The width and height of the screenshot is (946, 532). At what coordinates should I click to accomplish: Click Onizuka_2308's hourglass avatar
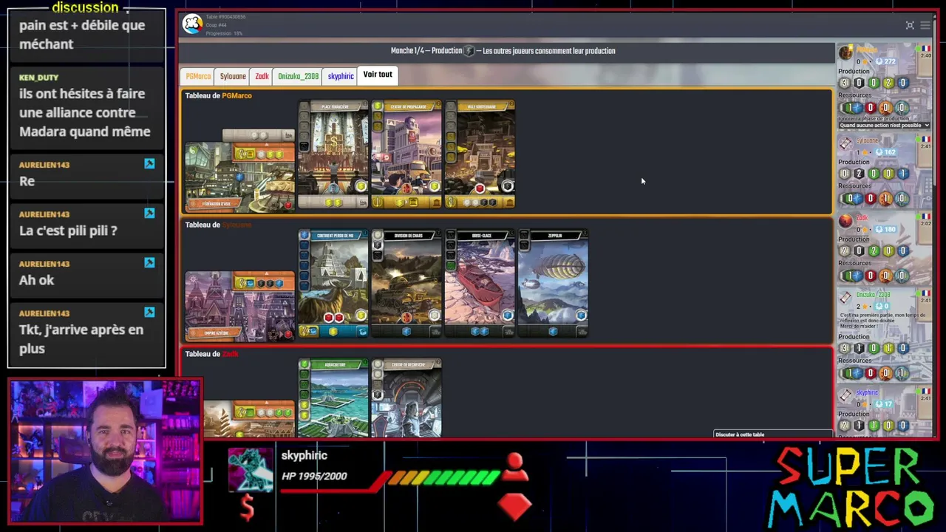[845, 298]
